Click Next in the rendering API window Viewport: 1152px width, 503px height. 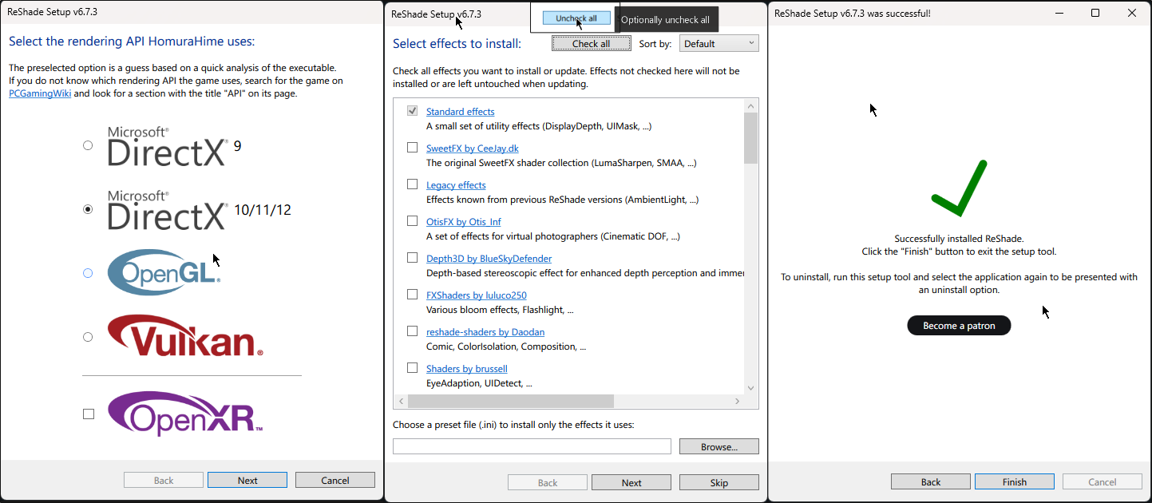[x=247, y=480]
